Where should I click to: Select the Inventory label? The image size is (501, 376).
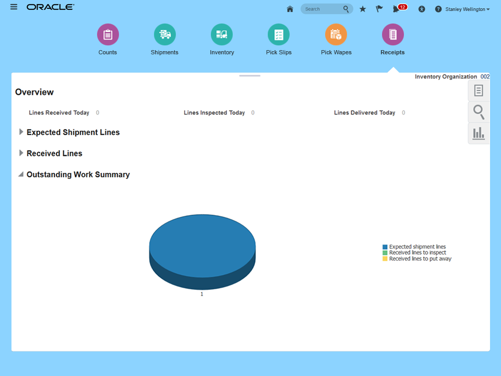coord(222,52)
